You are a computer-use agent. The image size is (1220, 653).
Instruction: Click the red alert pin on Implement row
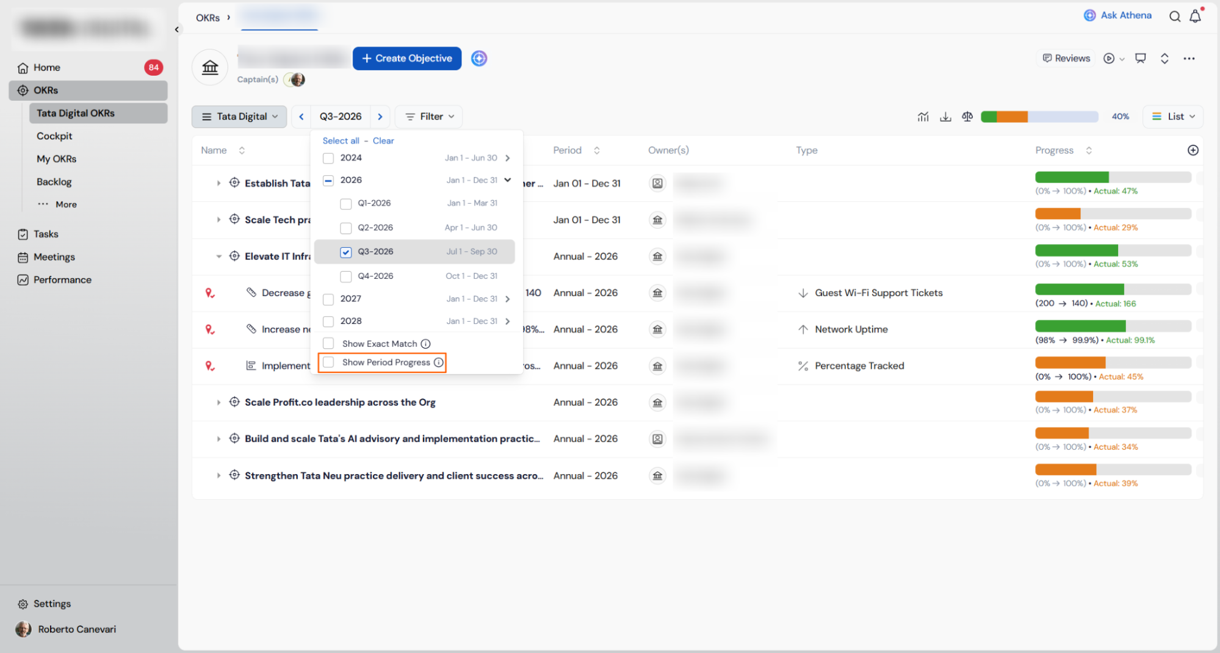tap(210, 366)
